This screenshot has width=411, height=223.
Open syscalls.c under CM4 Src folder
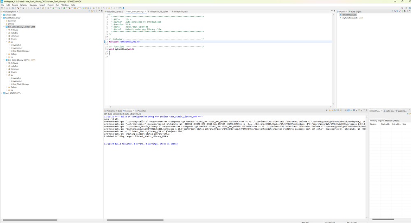(x=17, y=45)
